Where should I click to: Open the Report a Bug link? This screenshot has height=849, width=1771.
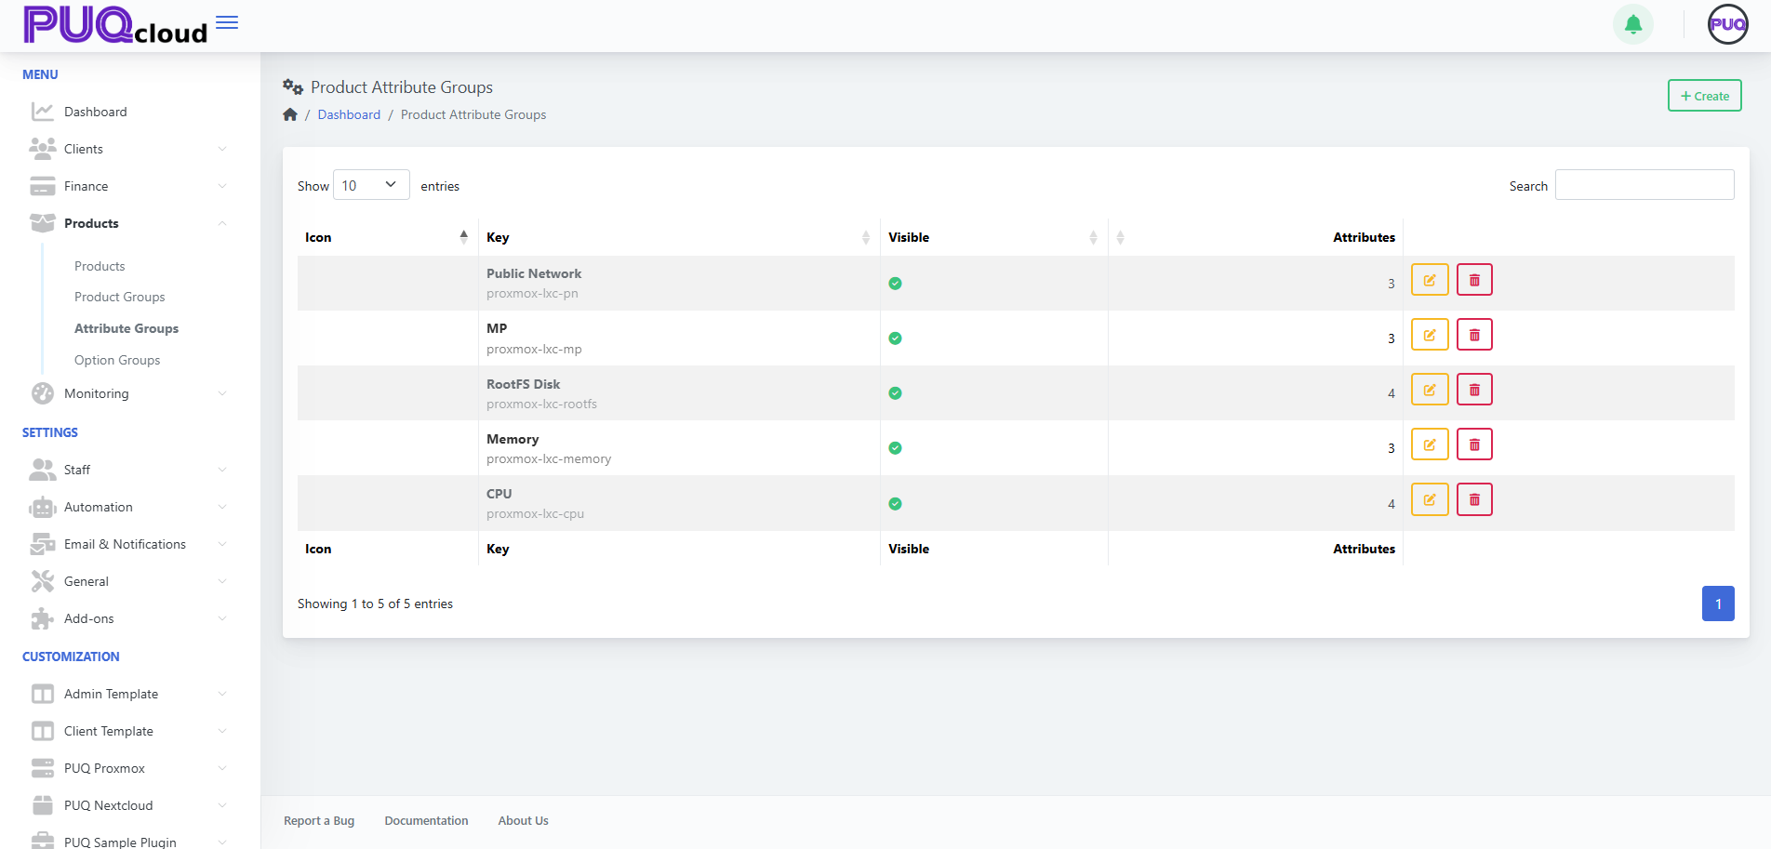[x=319, y=820]
